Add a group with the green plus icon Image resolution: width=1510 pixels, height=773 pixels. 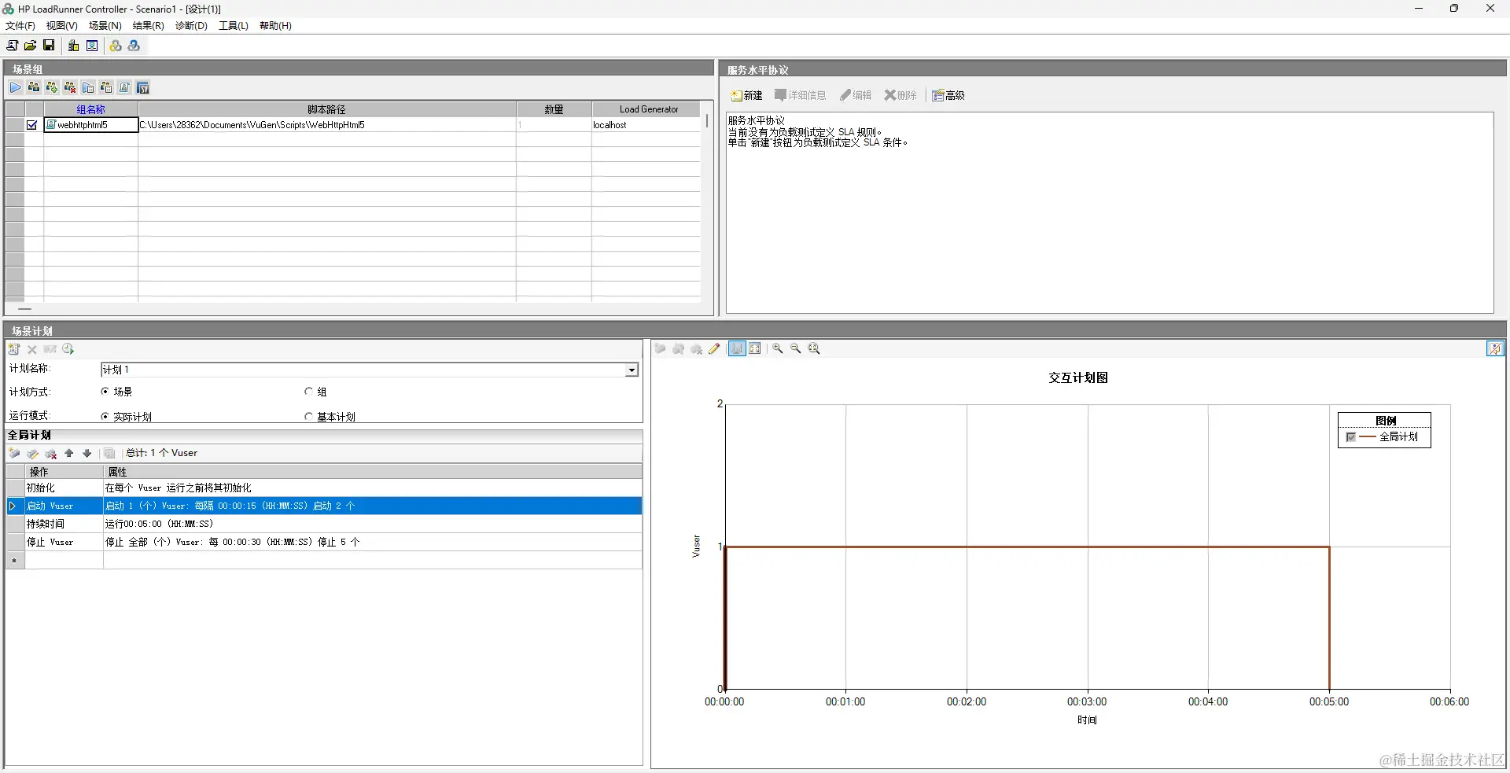click(52, 87)
